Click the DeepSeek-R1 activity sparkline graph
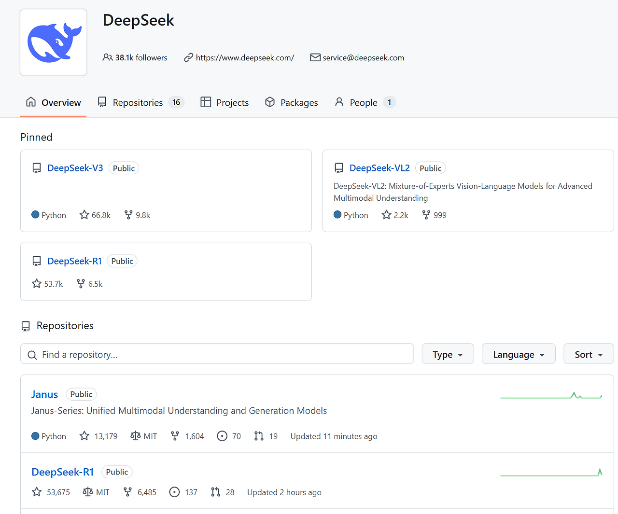This screenshot has height=514, width=618. pyautogui.click(x=551, y=472)
